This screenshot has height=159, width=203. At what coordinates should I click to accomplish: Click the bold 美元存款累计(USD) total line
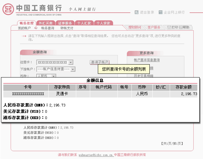coord(25,111)
